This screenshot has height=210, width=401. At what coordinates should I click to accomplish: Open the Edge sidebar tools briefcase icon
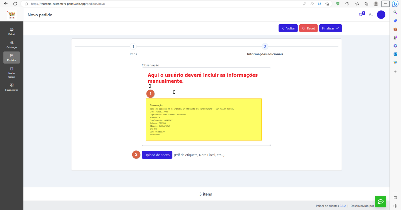coord(395,29)
